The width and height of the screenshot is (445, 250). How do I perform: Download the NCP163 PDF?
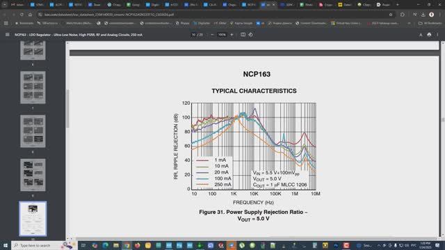point(421,35)
